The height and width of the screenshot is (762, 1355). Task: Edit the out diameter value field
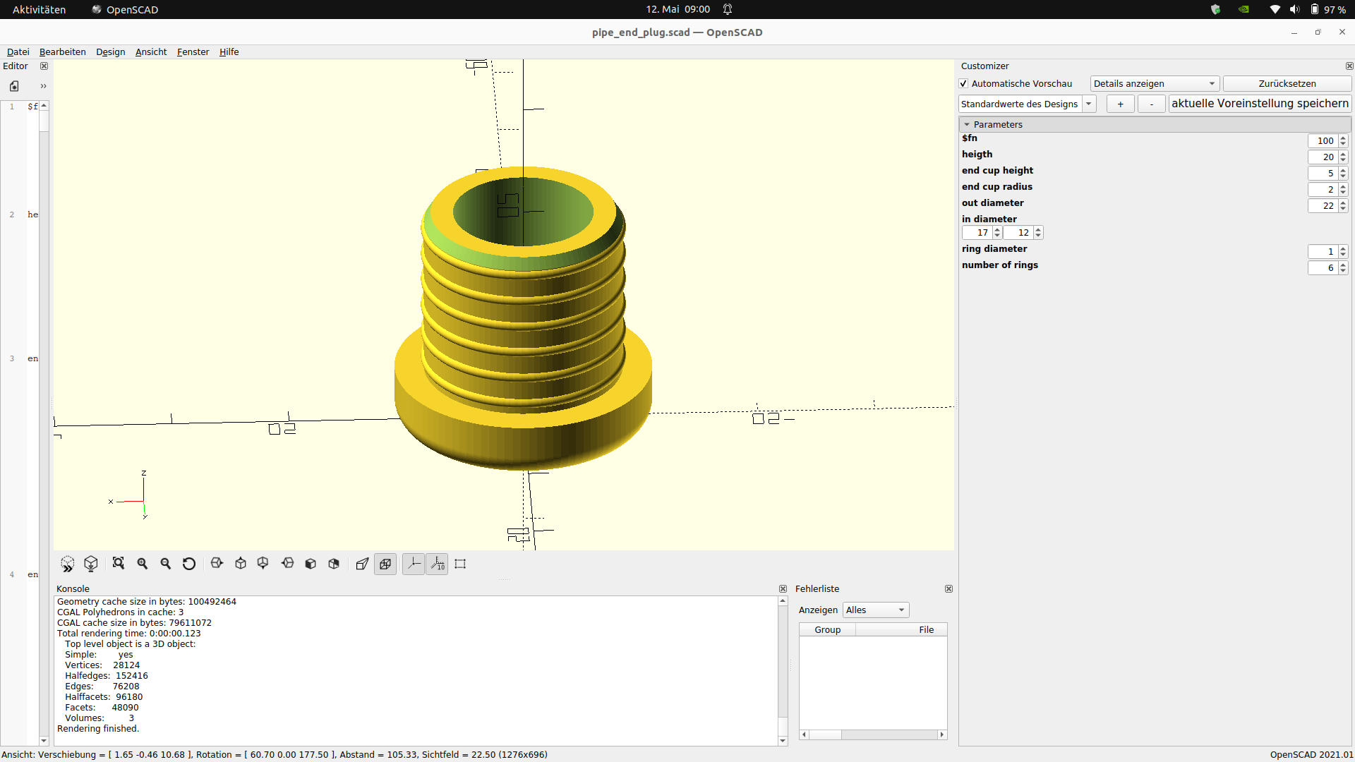click(1323, 206)
